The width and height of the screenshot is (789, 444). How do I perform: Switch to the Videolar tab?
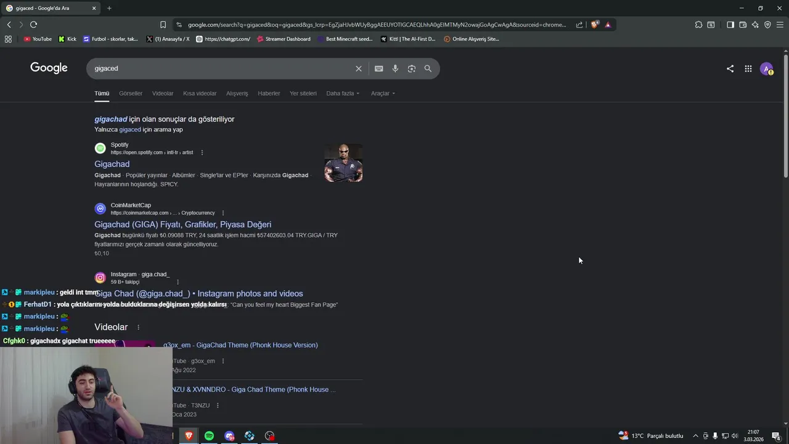point(163,93)
